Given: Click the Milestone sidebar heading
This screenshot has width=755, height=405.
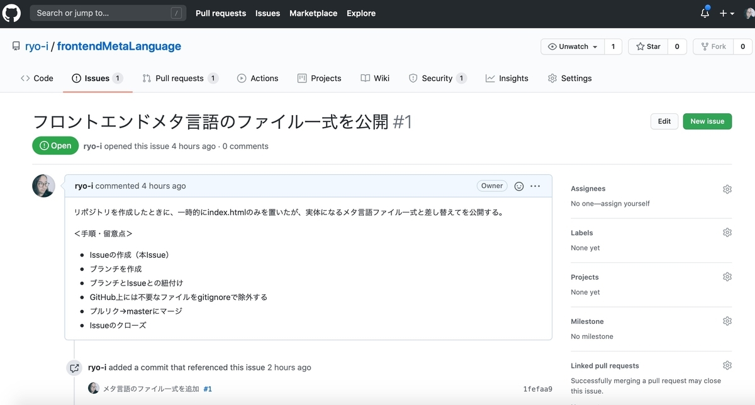Looking at the screenshot, I should coord(587,321).
